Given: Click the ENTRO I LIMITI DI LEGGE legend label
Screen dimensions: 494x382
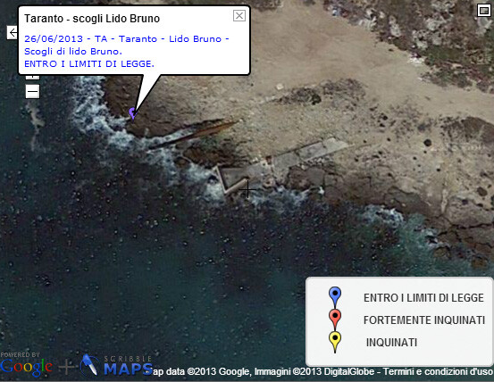Looking at the screenshot, I should (x=423, y=298).
